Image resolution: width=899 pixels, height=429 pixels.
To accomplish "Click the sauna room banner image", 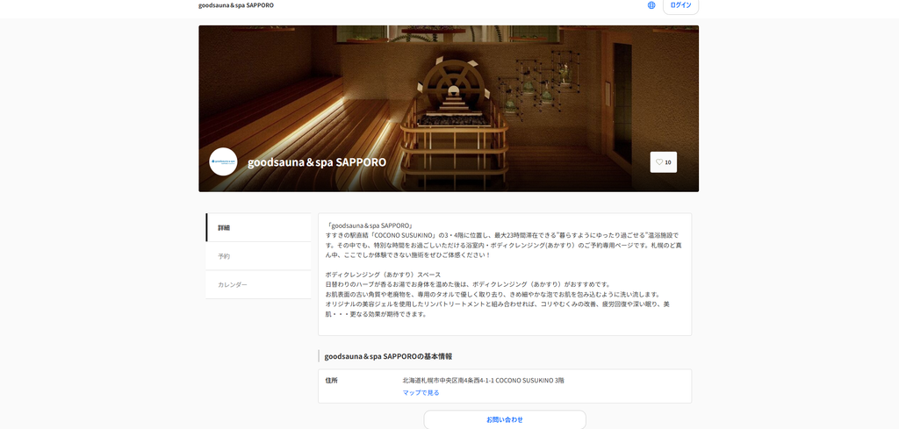I will point(449,108).
